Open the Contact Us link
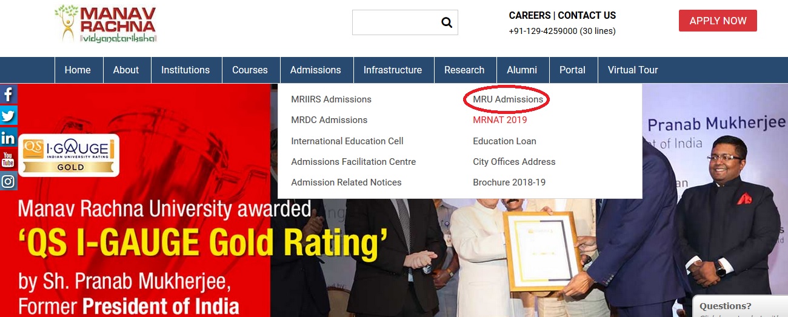The width and height of the screenshot is (788, 317). (x=587, y=16)
